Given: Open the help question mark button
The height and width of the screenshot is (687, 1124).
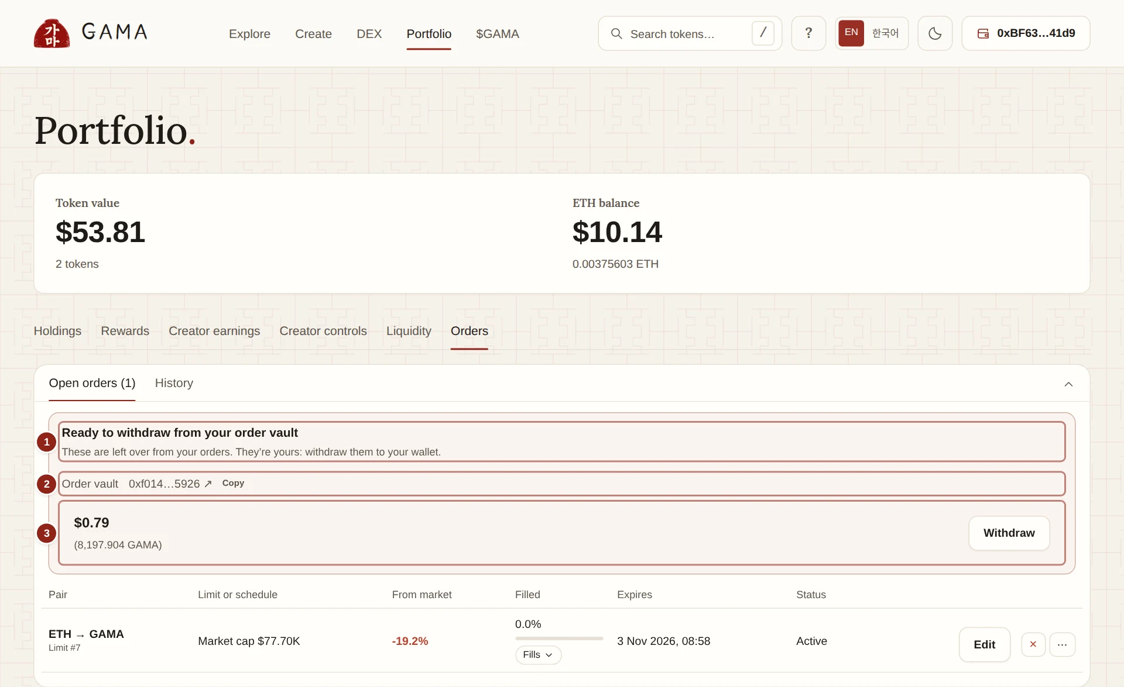Looking at the screenshot, I should click(808, 33).
